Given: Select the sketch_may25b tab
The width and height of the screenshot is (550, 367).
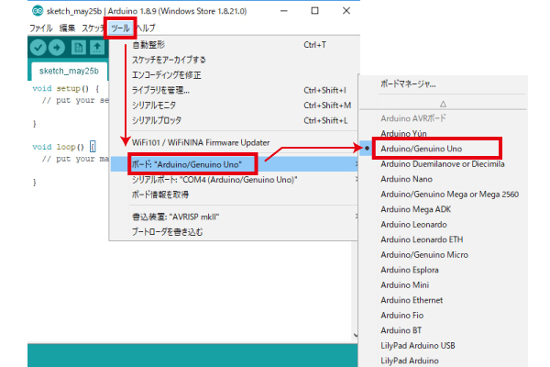Looking at the screenshot, I should click(69, 72).
